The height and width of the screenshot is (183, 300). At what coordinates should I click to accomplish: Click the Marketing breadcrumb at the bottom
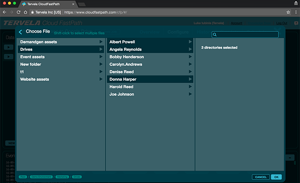pyautogui.click(x=62, y=177)
